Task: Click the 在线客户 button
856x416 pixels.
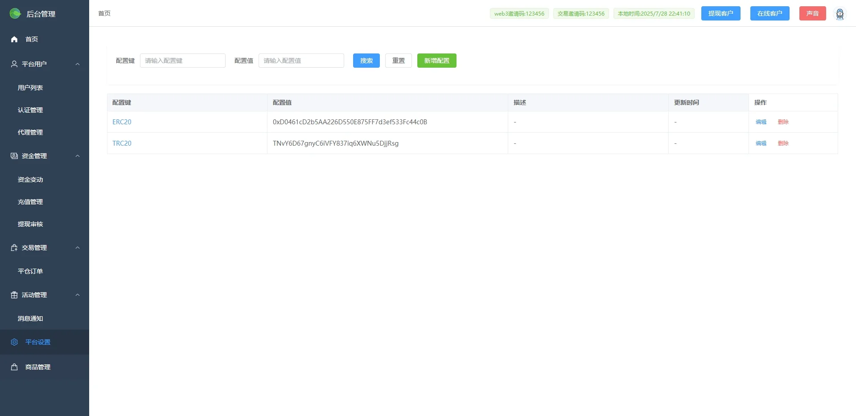Action: (770, 13)
